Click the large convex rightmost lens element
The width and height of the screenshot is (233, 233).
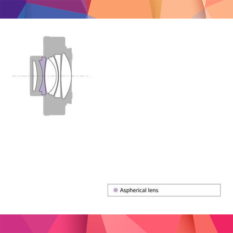point(66,76)
